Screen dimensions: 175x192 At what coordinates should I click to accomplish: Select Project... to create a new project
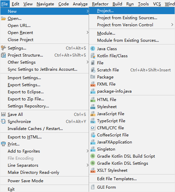tap(132, 11)
